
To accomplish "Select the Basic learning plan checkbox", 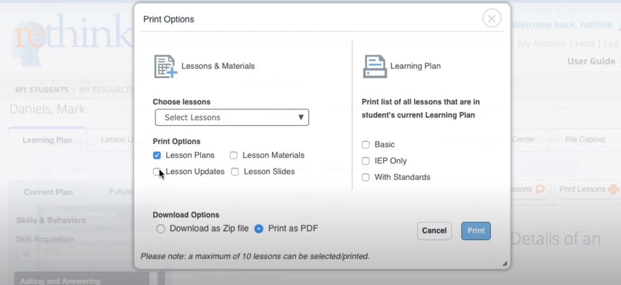I will [366, 145].
